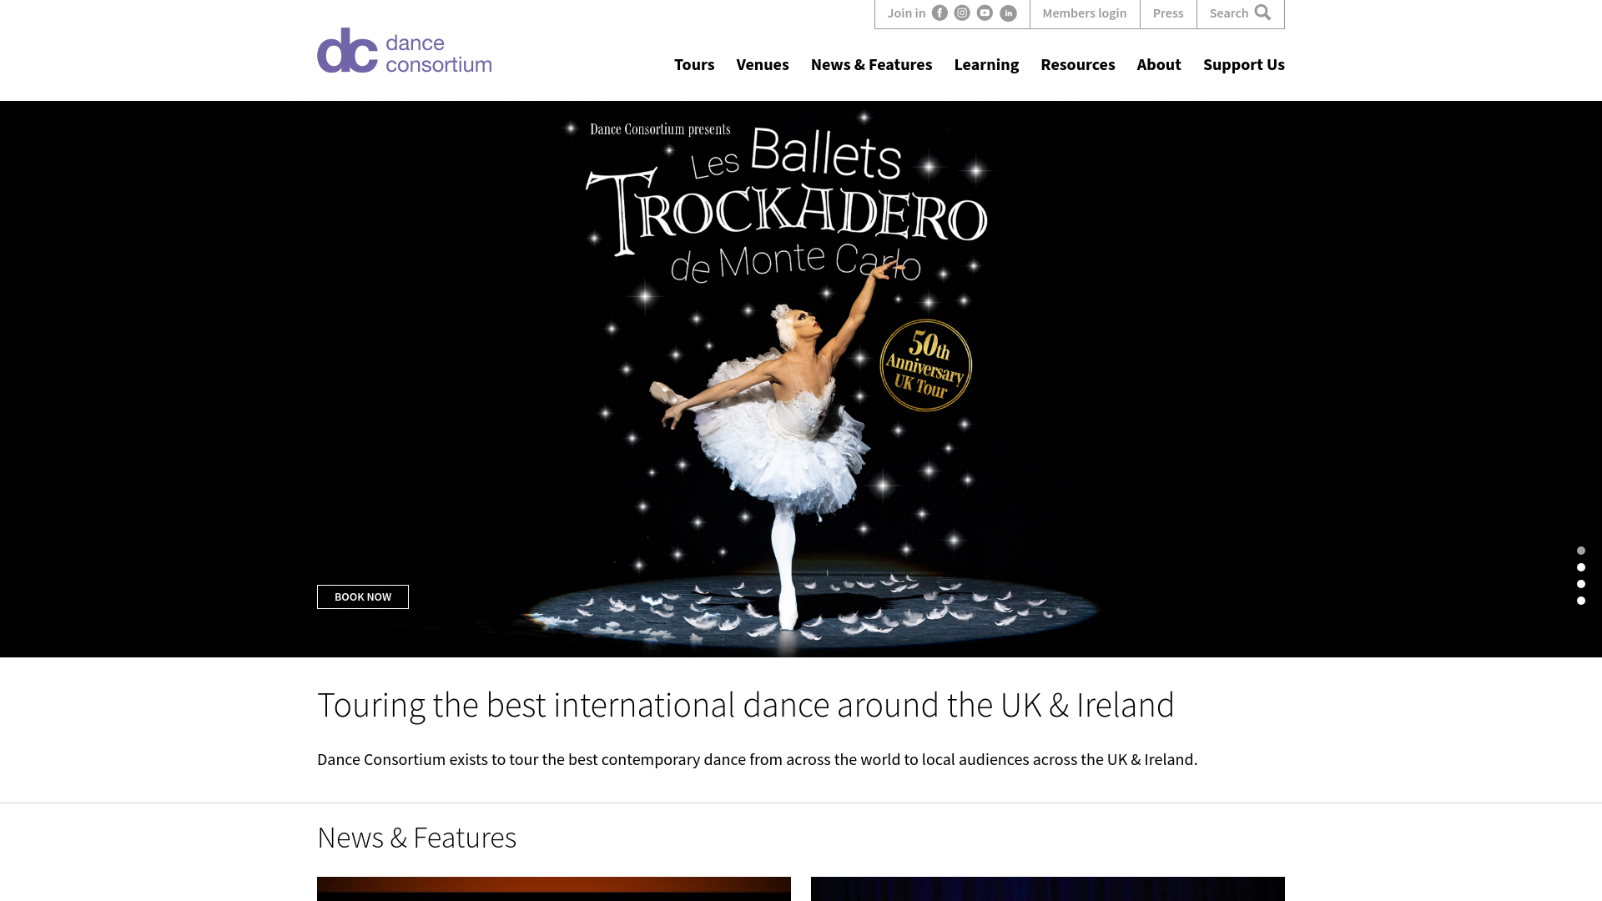Go home via the Dance Consortium logo

pyautogui.click(x=405, y=50)
